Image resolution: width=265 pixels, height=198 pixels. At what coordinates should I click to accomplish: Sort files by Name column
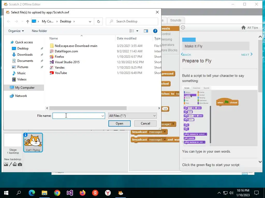coord(54,38)
